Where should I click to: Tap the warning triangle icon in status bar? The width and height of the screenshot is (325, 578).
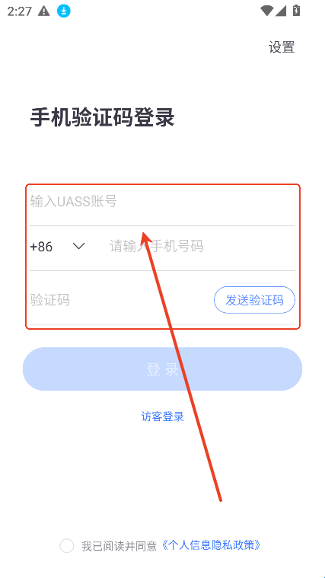tap(44, 11)
